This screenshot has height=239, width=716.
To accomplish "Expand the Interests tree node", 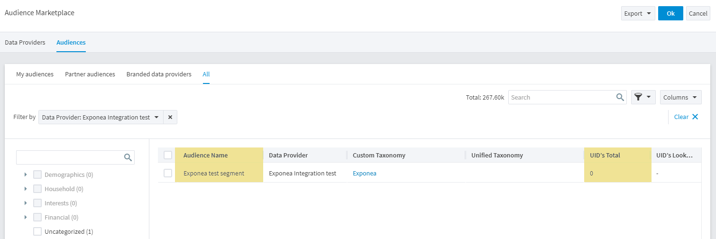I will 26,203.
